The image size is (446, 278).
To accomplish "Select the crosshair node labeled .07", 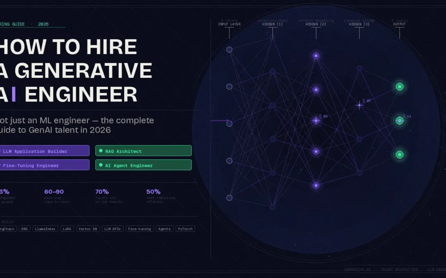I will click(x=359, y=105).
